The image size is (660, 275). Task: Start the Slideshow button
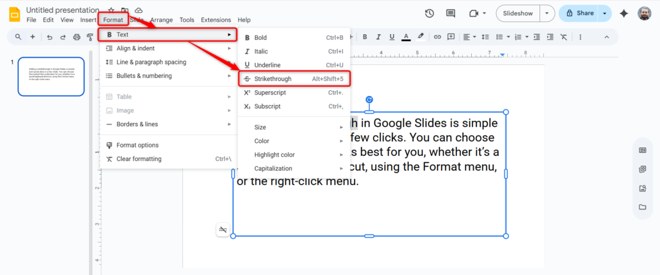click(x=518, y=14)
